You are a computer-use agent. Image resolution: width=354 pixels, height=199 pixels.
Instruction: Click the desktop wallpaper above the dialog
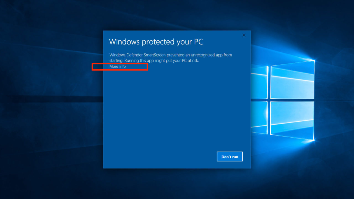[x=177, y=15]
